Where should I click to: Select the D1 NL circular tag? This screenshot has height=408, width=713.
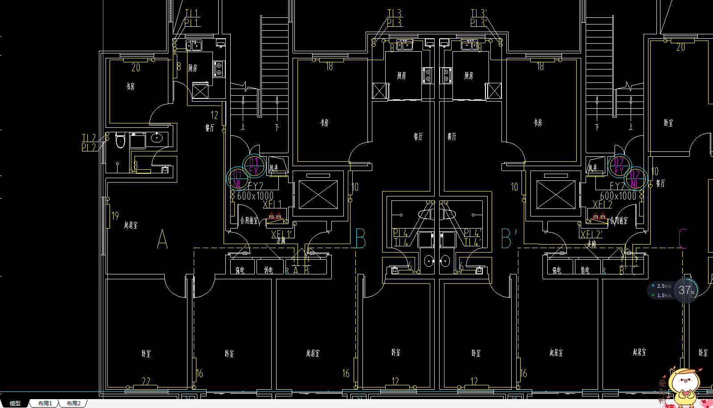pos(238,178)
